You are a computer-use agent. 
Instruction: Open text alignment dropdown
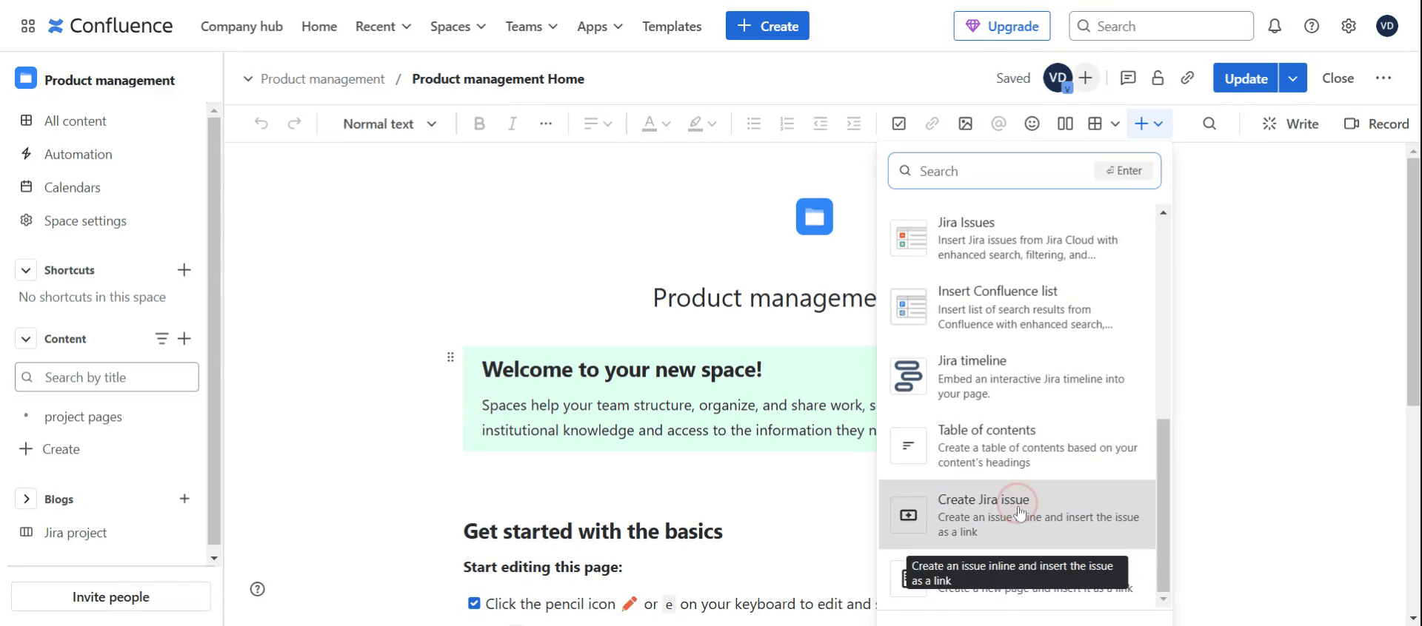598,124
